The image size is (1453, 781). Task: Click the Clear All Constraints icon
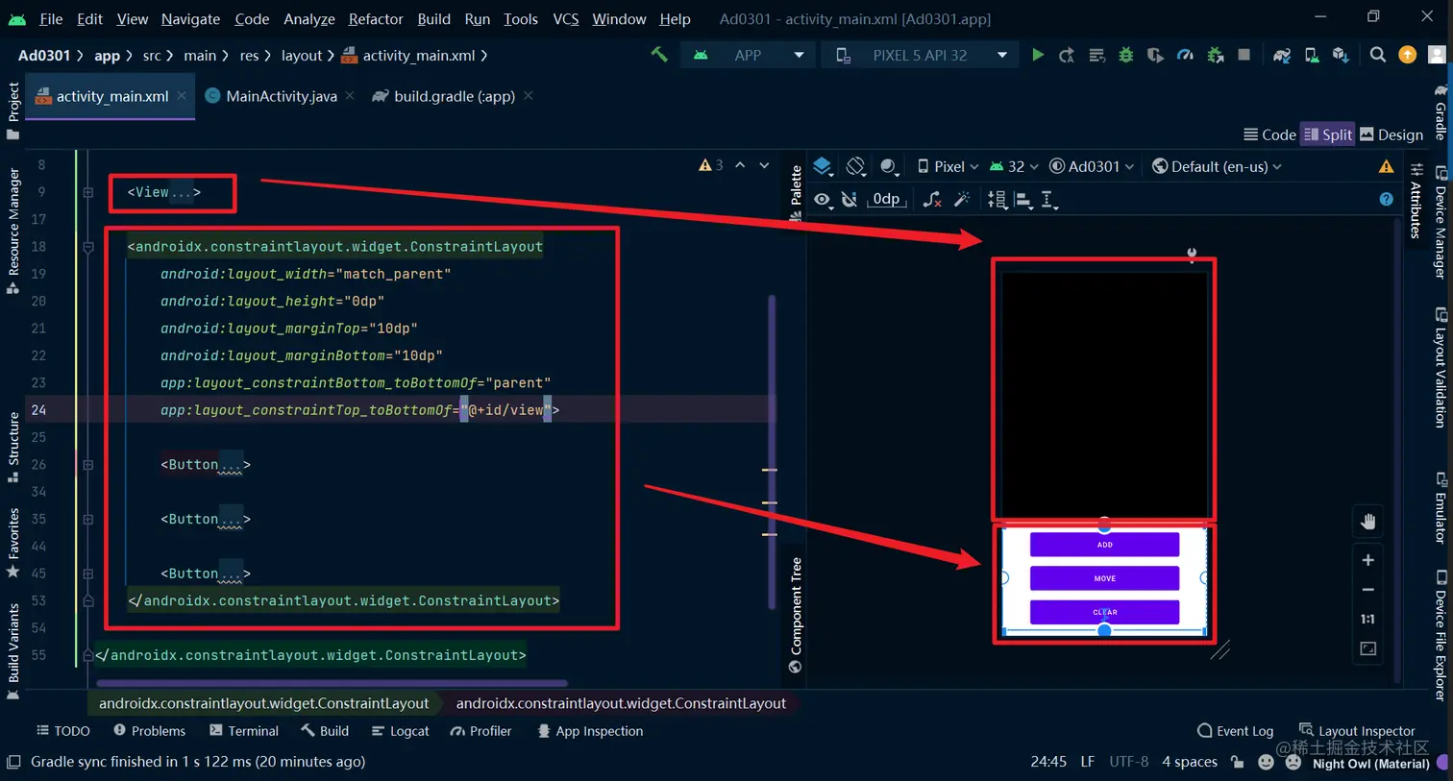tap(931, 200)
